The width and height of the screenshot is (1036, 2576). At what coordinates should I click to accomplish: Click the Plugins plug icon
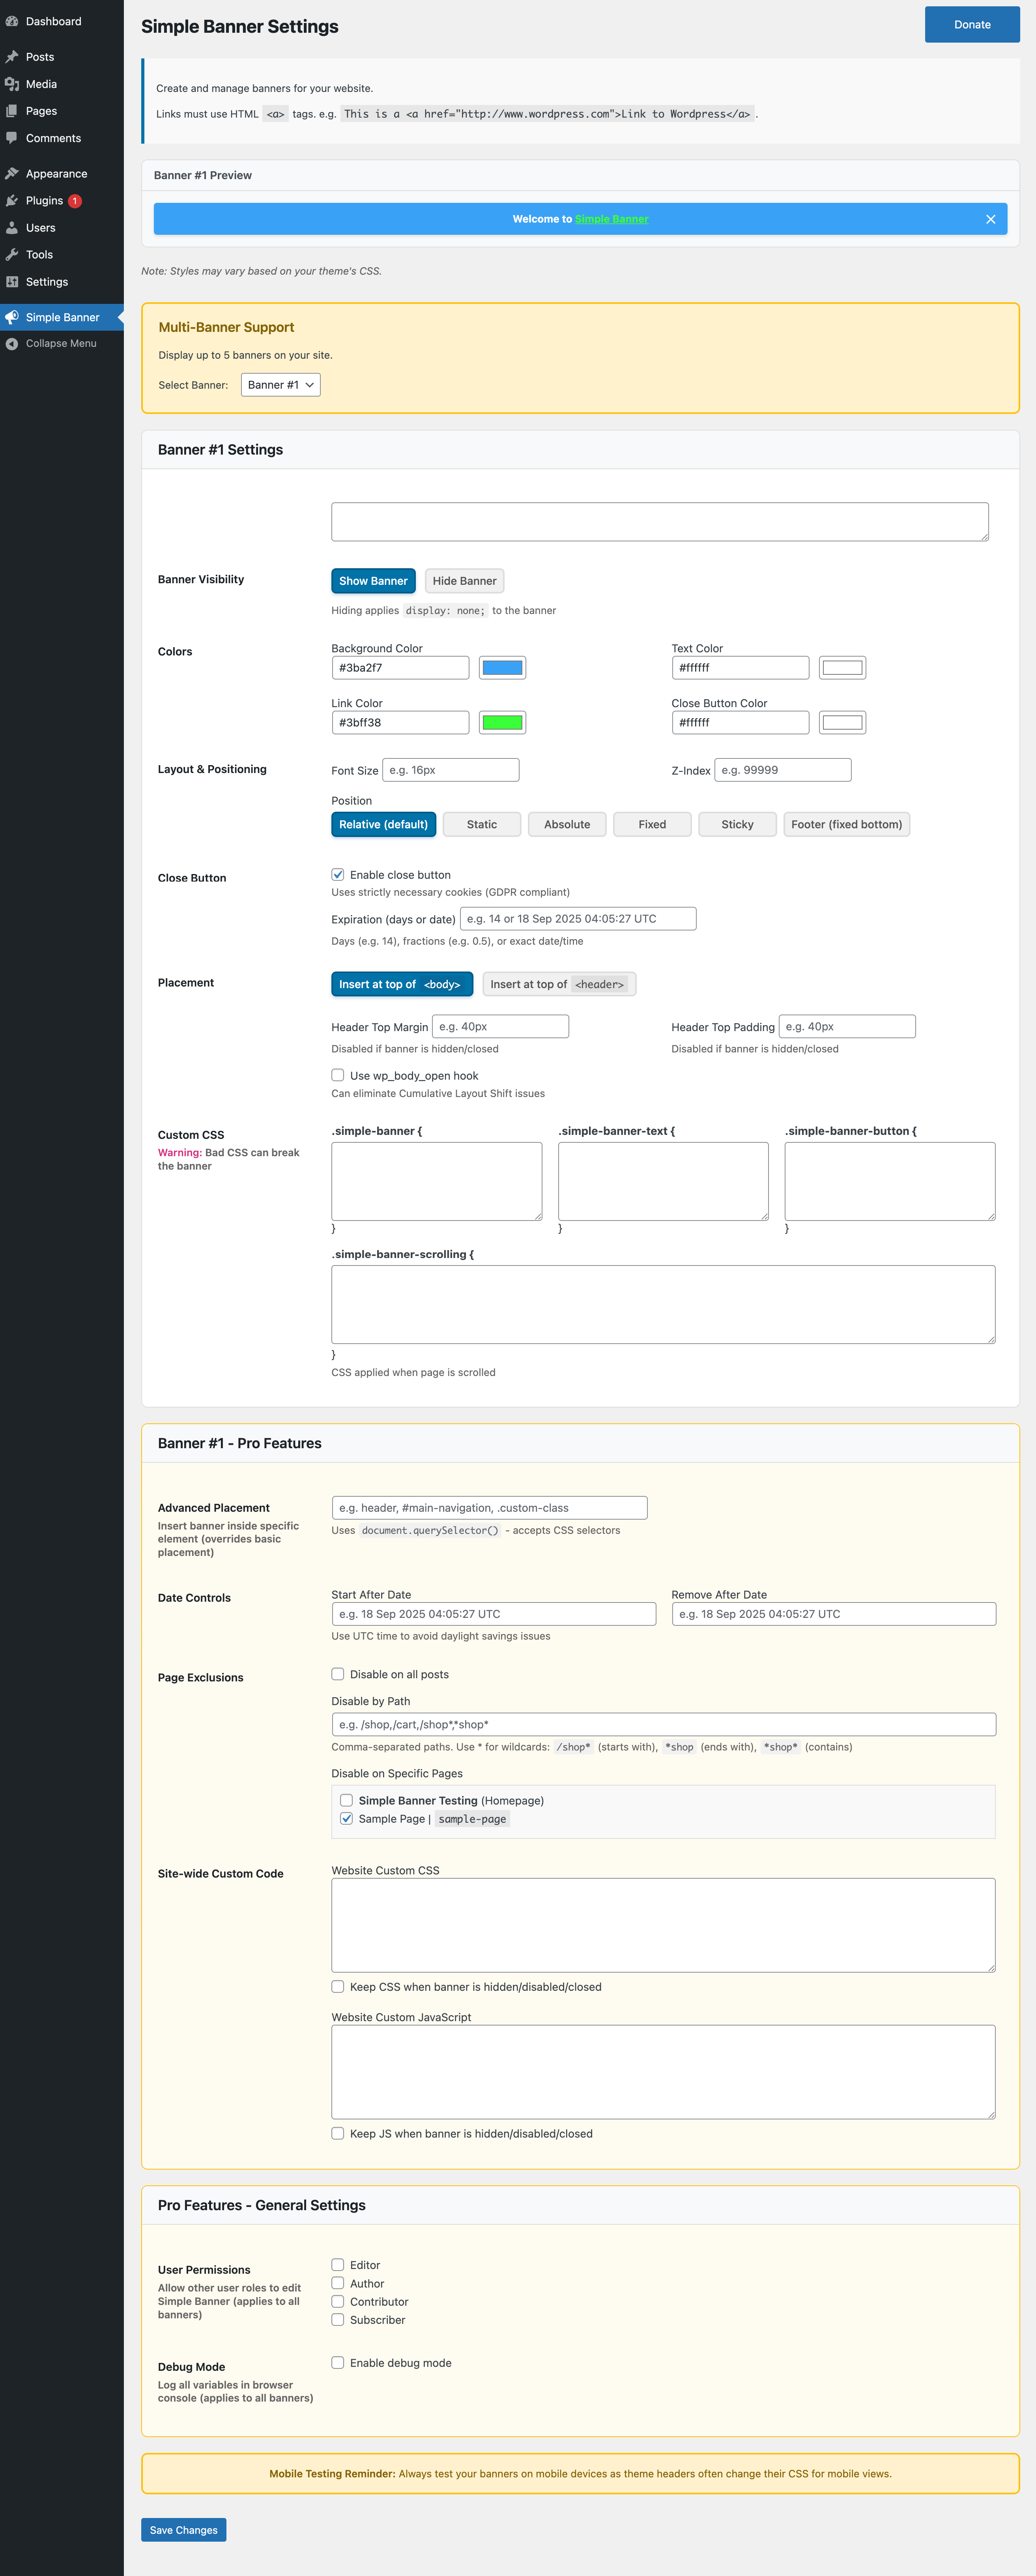(x=12, y=201)
